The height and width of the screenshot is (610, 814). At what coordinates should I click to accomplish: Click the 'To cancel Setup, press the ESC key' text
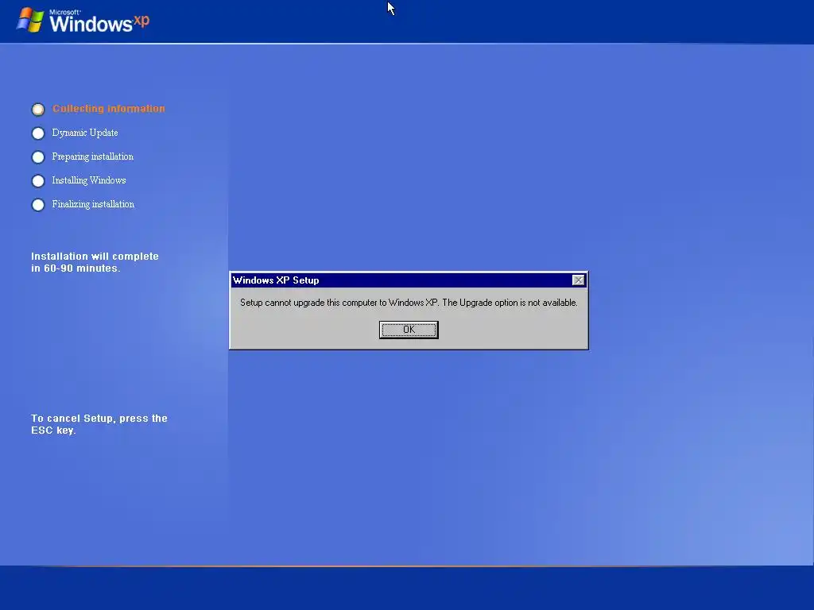point(99,424)
